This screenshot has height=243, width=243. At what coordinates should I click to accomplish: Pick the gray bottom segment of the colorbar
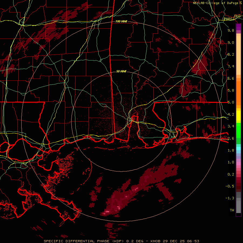point(238,207)
